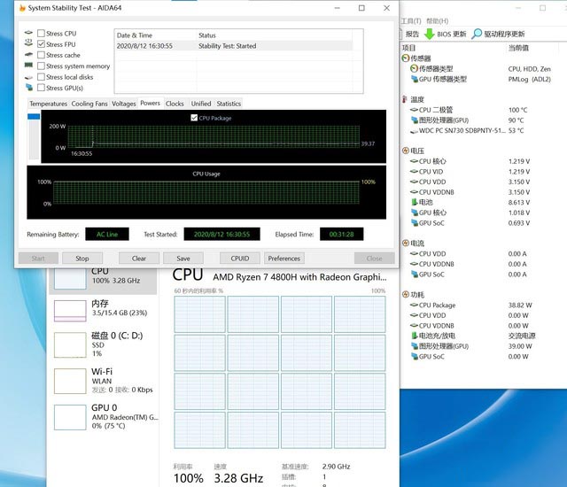Click the CPU 二极管 row icon
This screenshot has height=487, width=567.
(414, 110)
